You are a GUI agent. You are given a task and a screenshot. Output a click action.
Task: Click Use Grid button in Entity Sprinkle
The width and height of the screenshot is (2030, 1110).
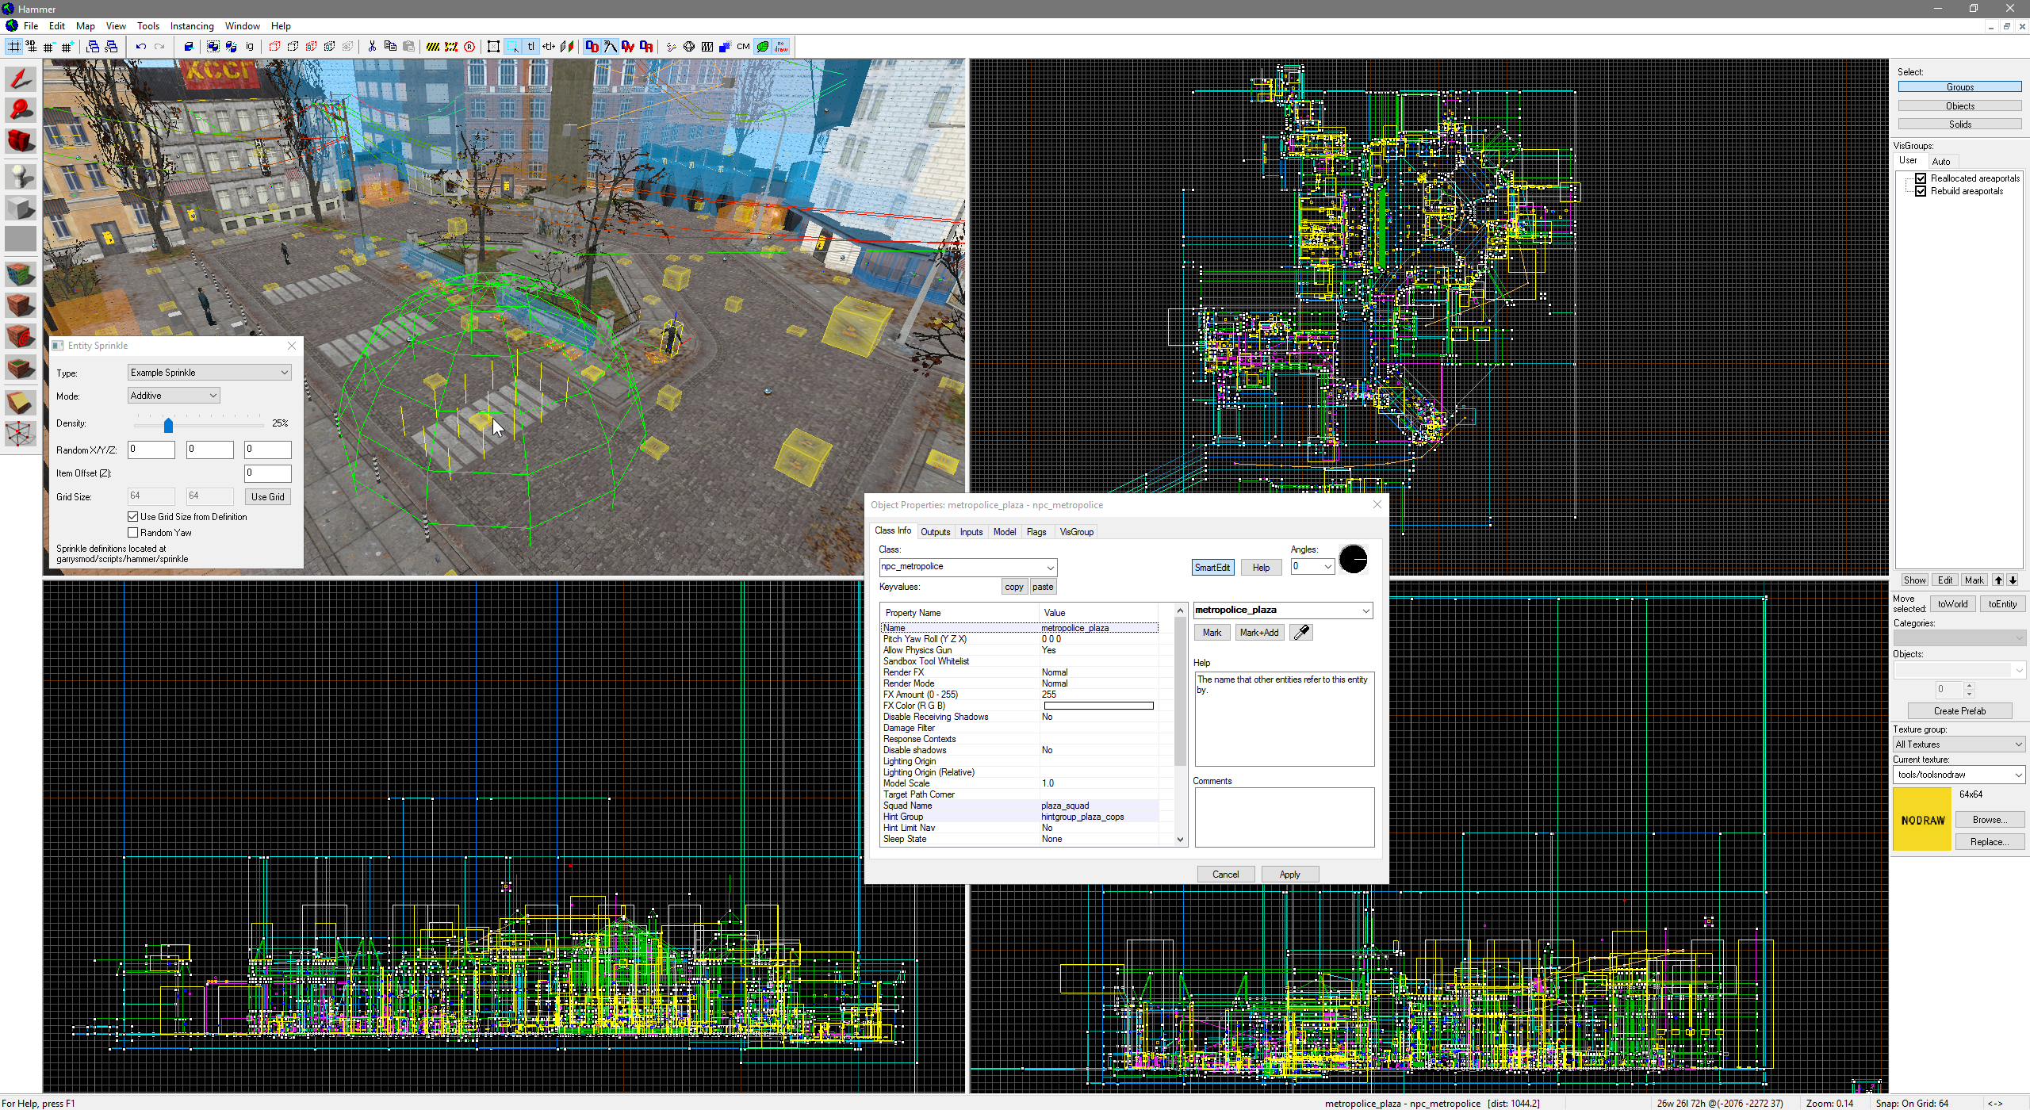tap(268, 496)
